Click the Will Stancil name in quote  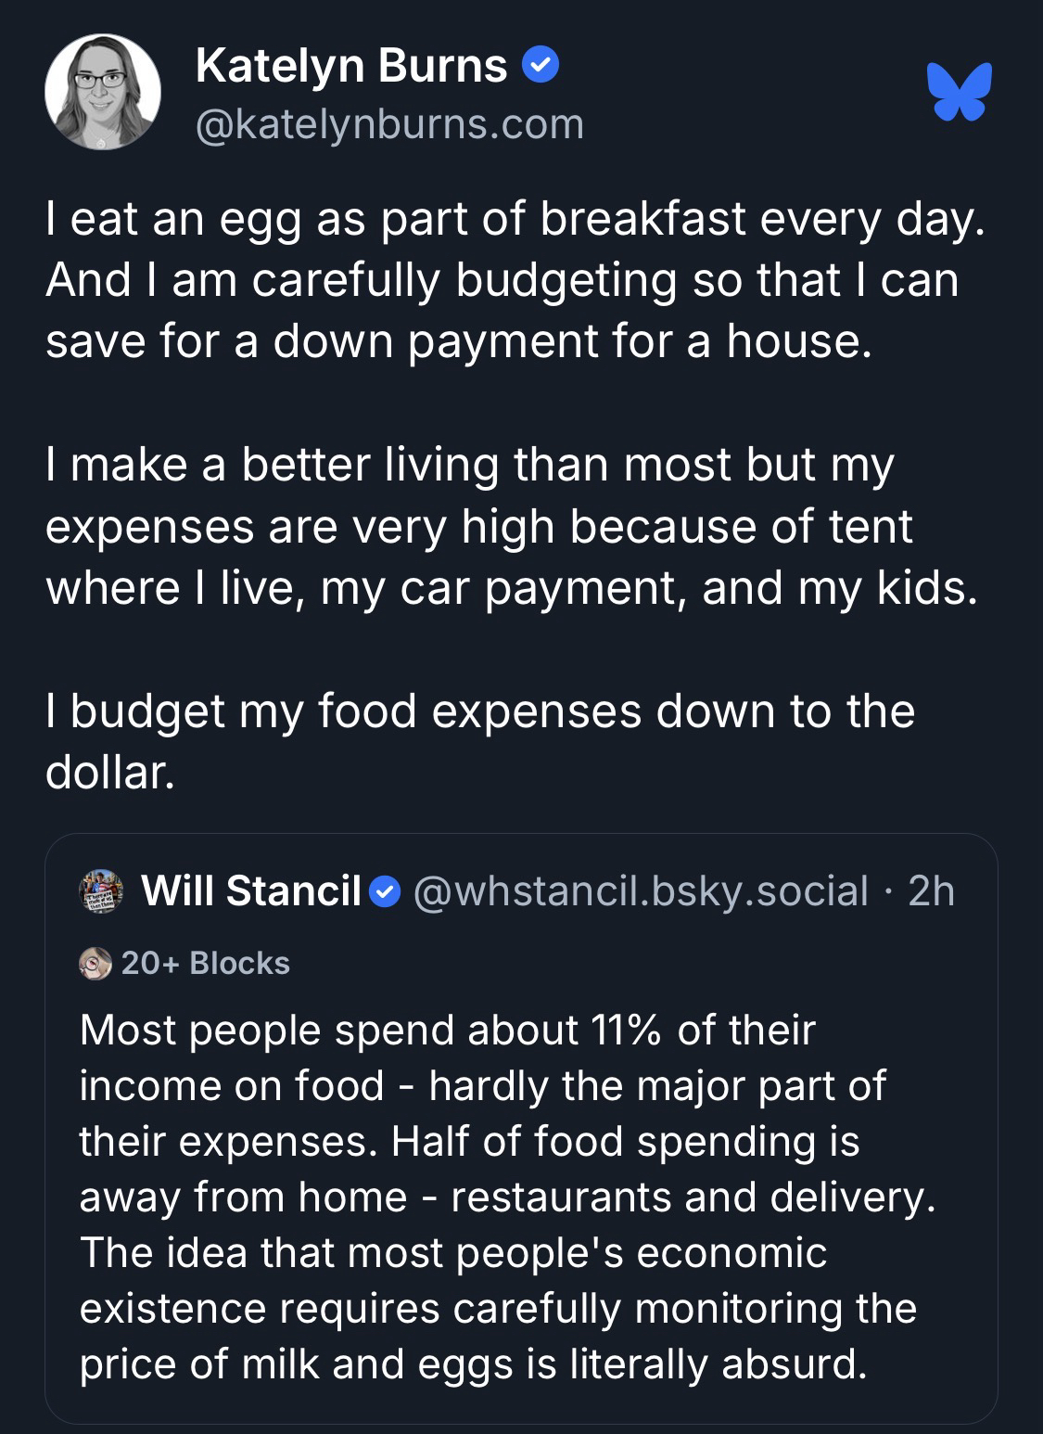tap(250, 891)
